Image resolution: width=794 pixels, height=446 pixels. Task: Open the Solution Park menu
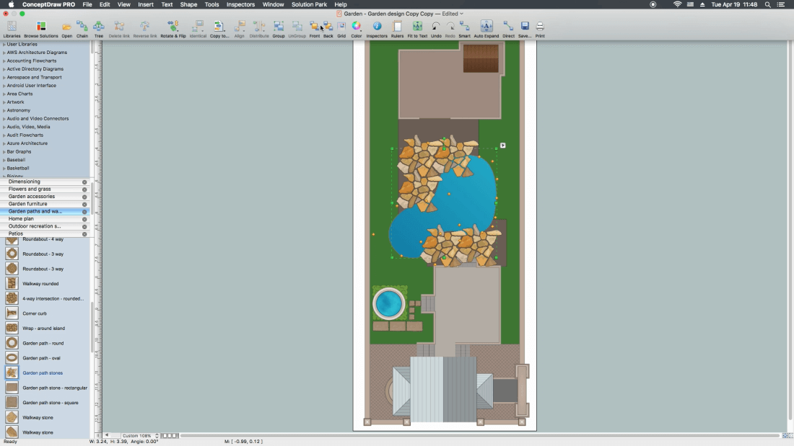pyautogui.click(x=309, y=4)
